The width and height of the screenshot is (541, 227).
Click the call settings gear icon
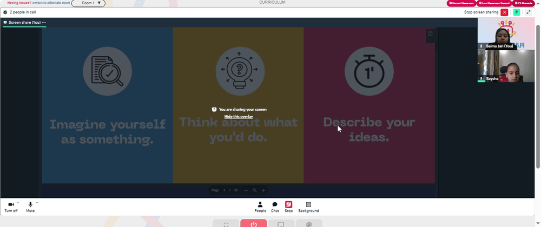[x=5, y=12]
